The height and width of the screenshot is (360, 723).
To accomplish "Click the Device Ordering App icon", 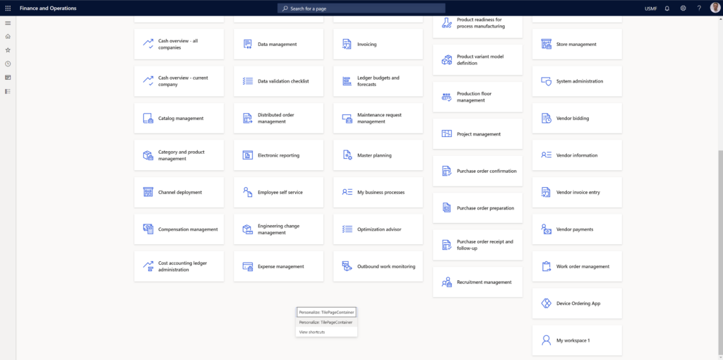I will coord(546,304).
